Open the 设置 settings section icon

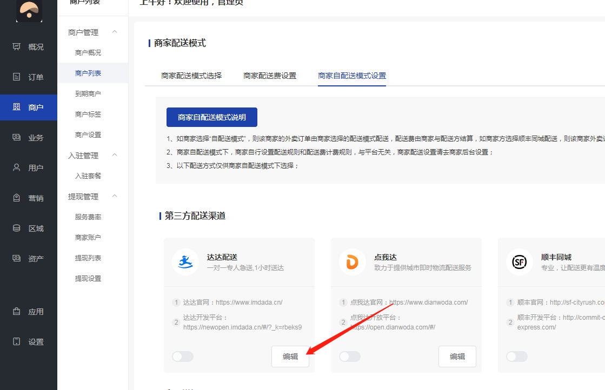click(x=17, y=341)
